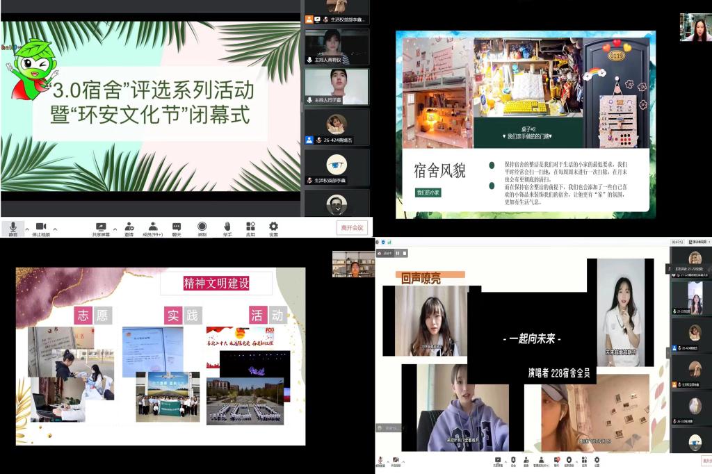Viewport: 712px width, 474px height.
Task: Open the apps grid icon (应用)
Action: pos(250,227)
